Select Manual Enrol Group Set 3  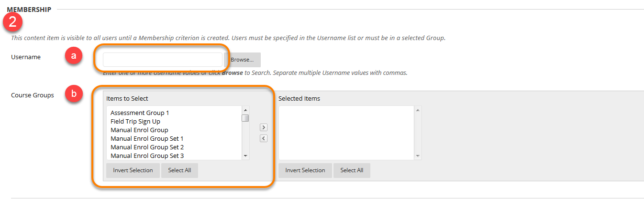click(147, 156)
